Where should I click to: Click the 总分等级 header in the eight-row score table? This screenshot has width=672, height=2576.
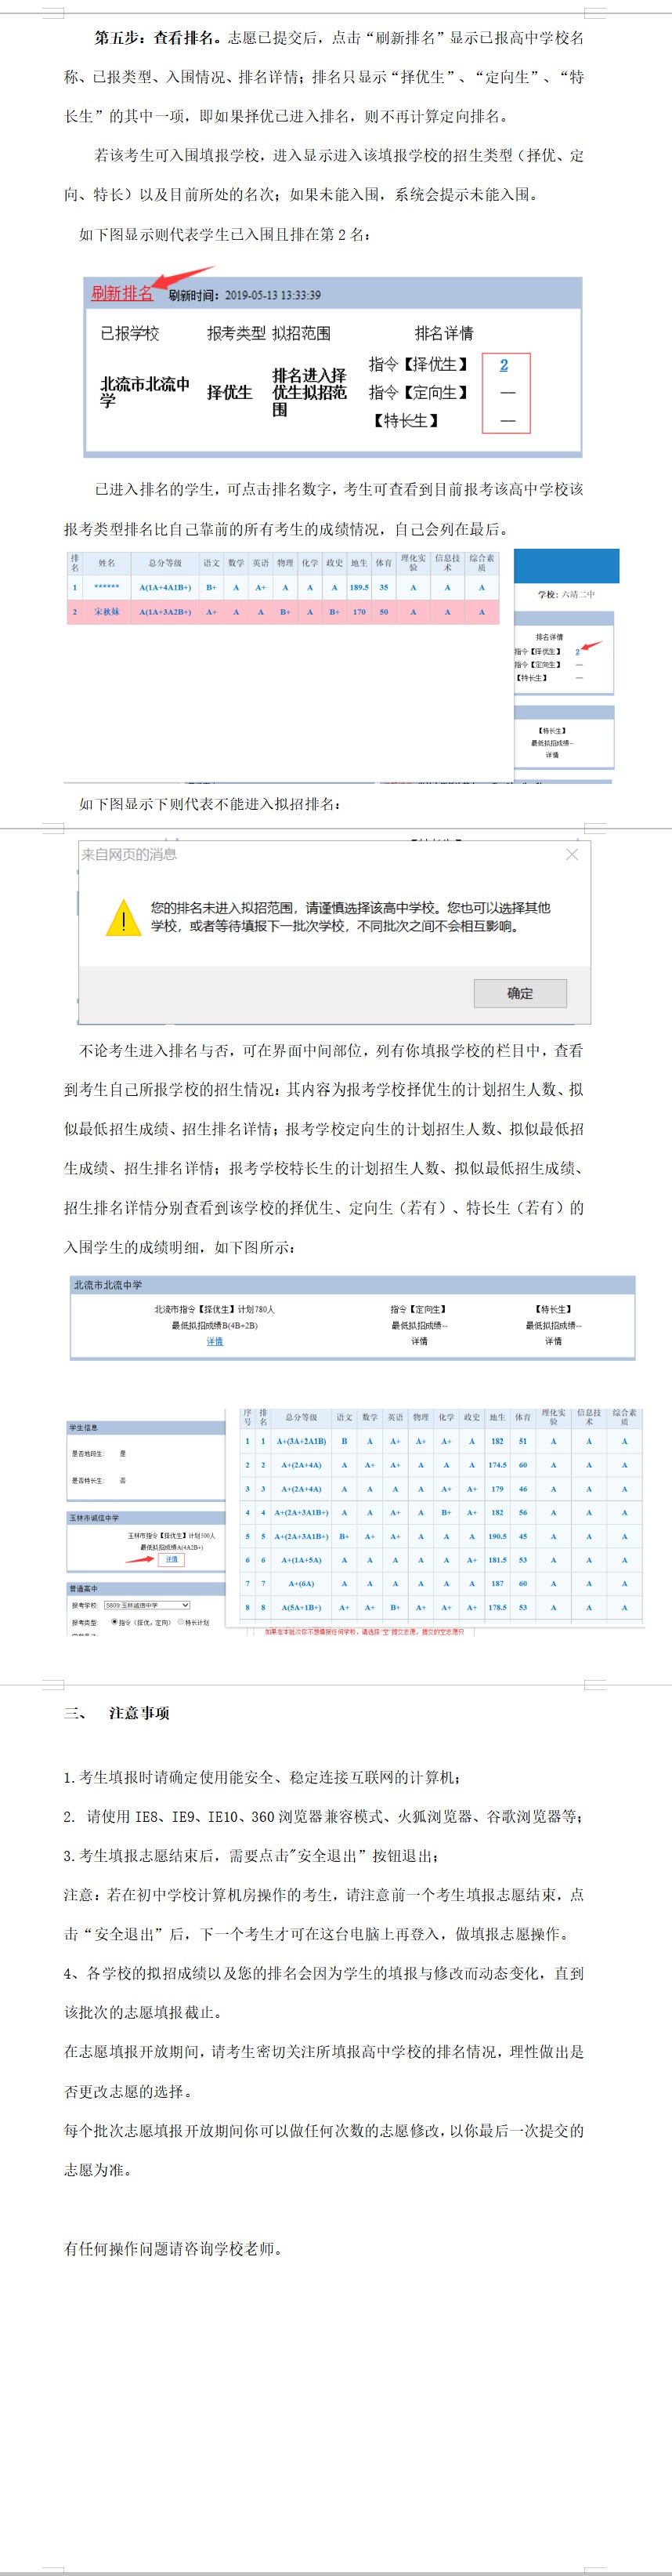[301, 1417]
